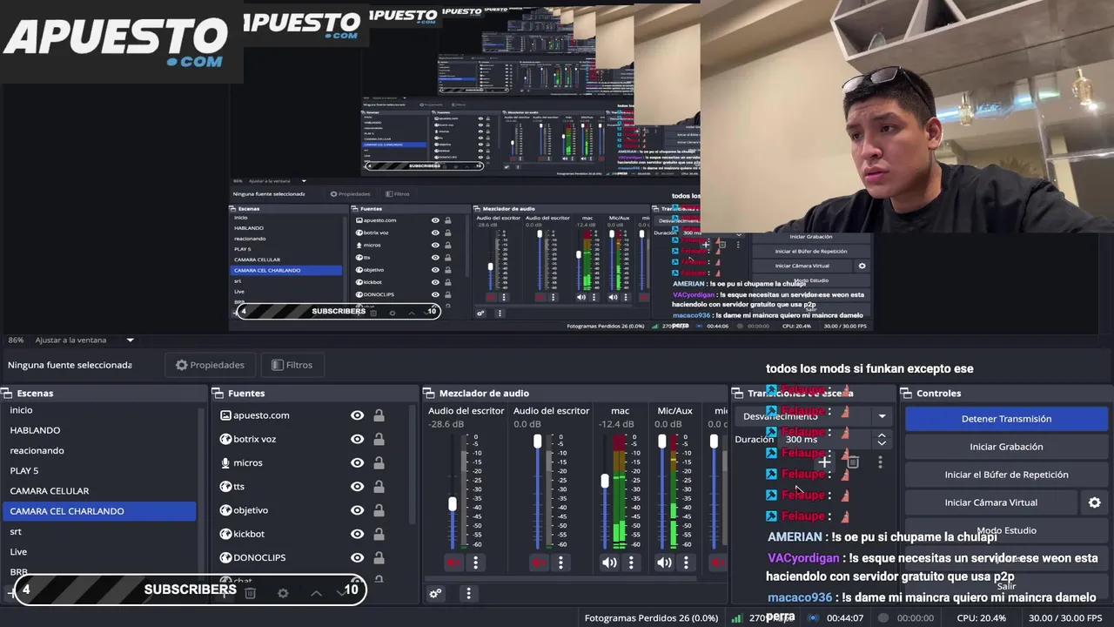Click Iniciar el Búfer de Repetición
The width and height of the screenshot is (1114, 627).
click(1006, 475)
